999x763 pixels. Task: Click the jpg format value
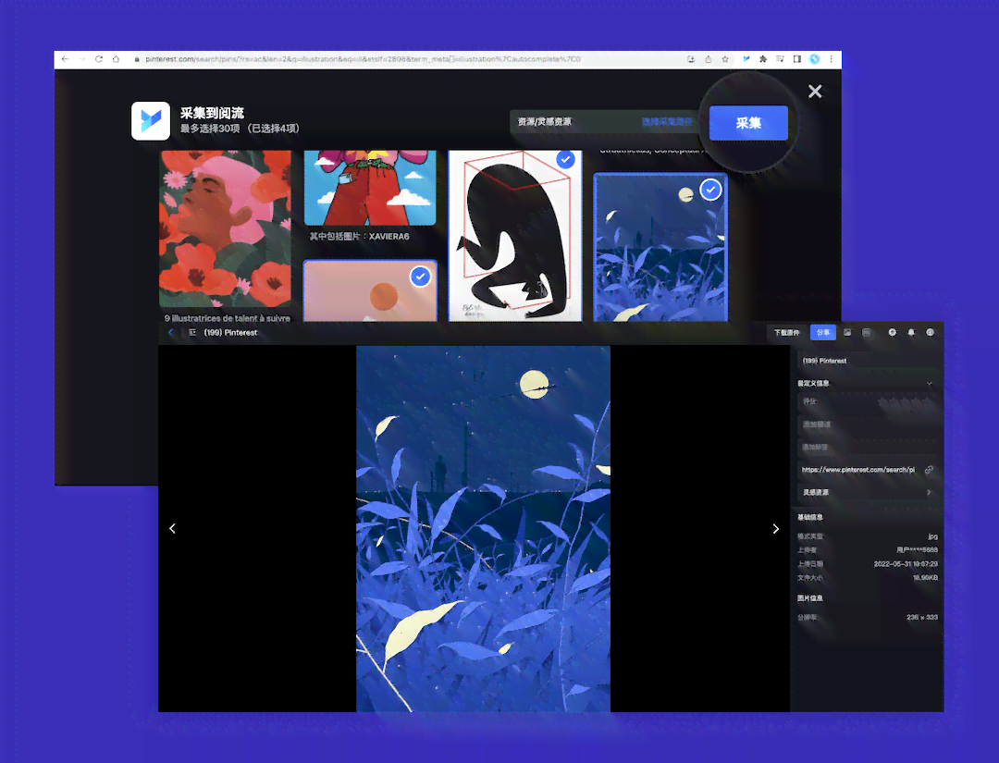coord(932,537)
